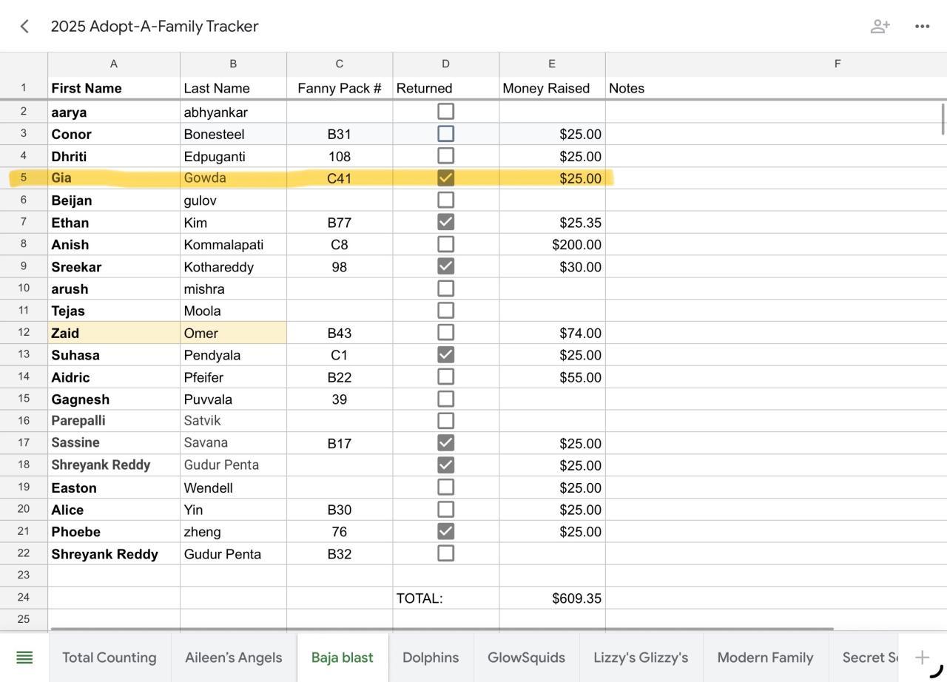947x682 pixels.
Task: Select Zaid's highlighted first name cell
Action: 114,333
